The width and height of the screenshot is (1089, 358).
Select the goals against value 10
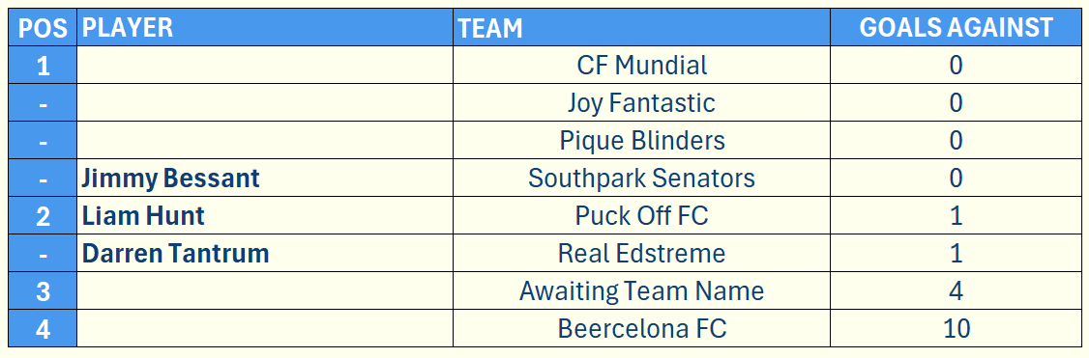pyautogui.click(x=956, y=327)
